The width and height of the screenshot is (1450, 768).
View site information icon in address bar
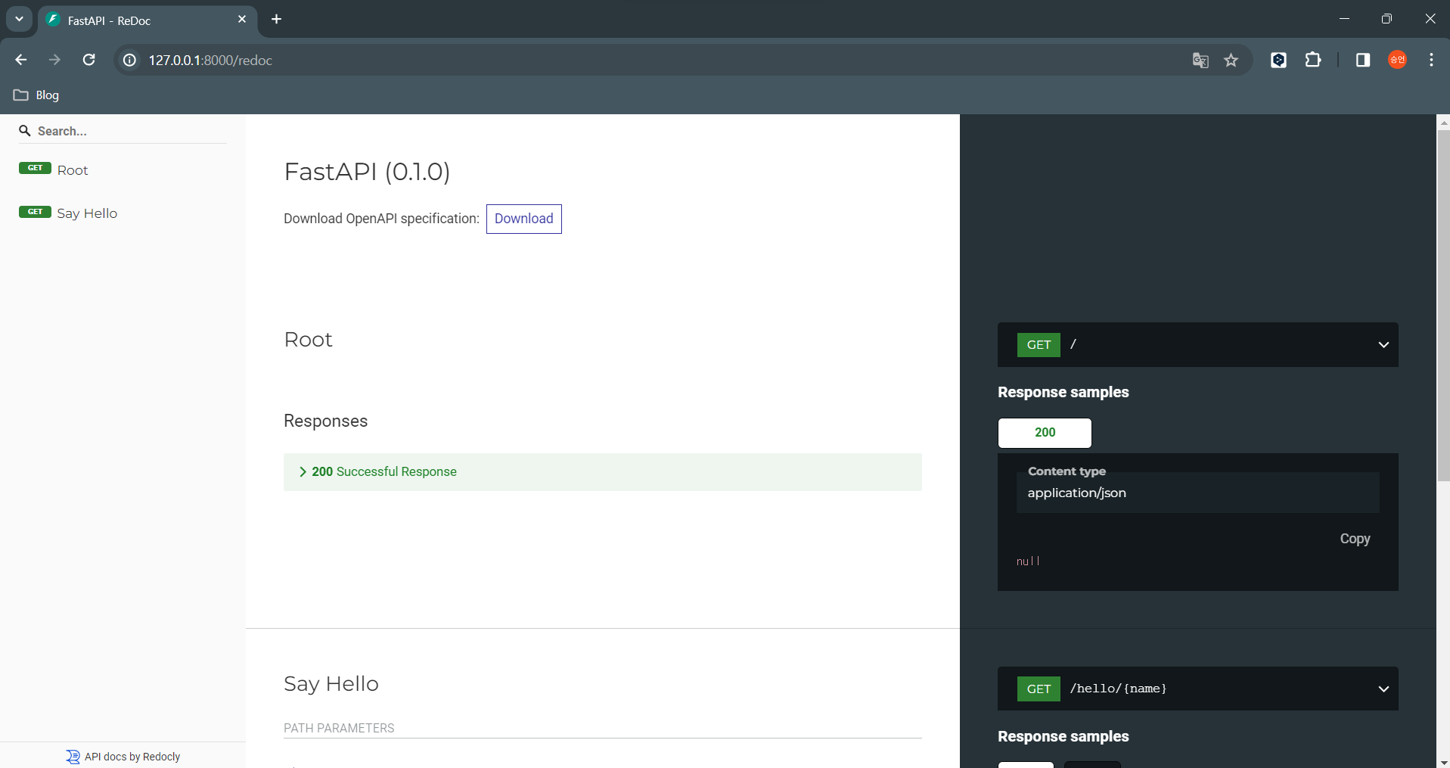pyautogui.click(x=130, y=60)
